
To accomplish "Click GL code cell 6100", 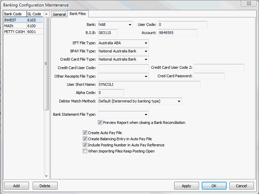I will tap(35, 26).
